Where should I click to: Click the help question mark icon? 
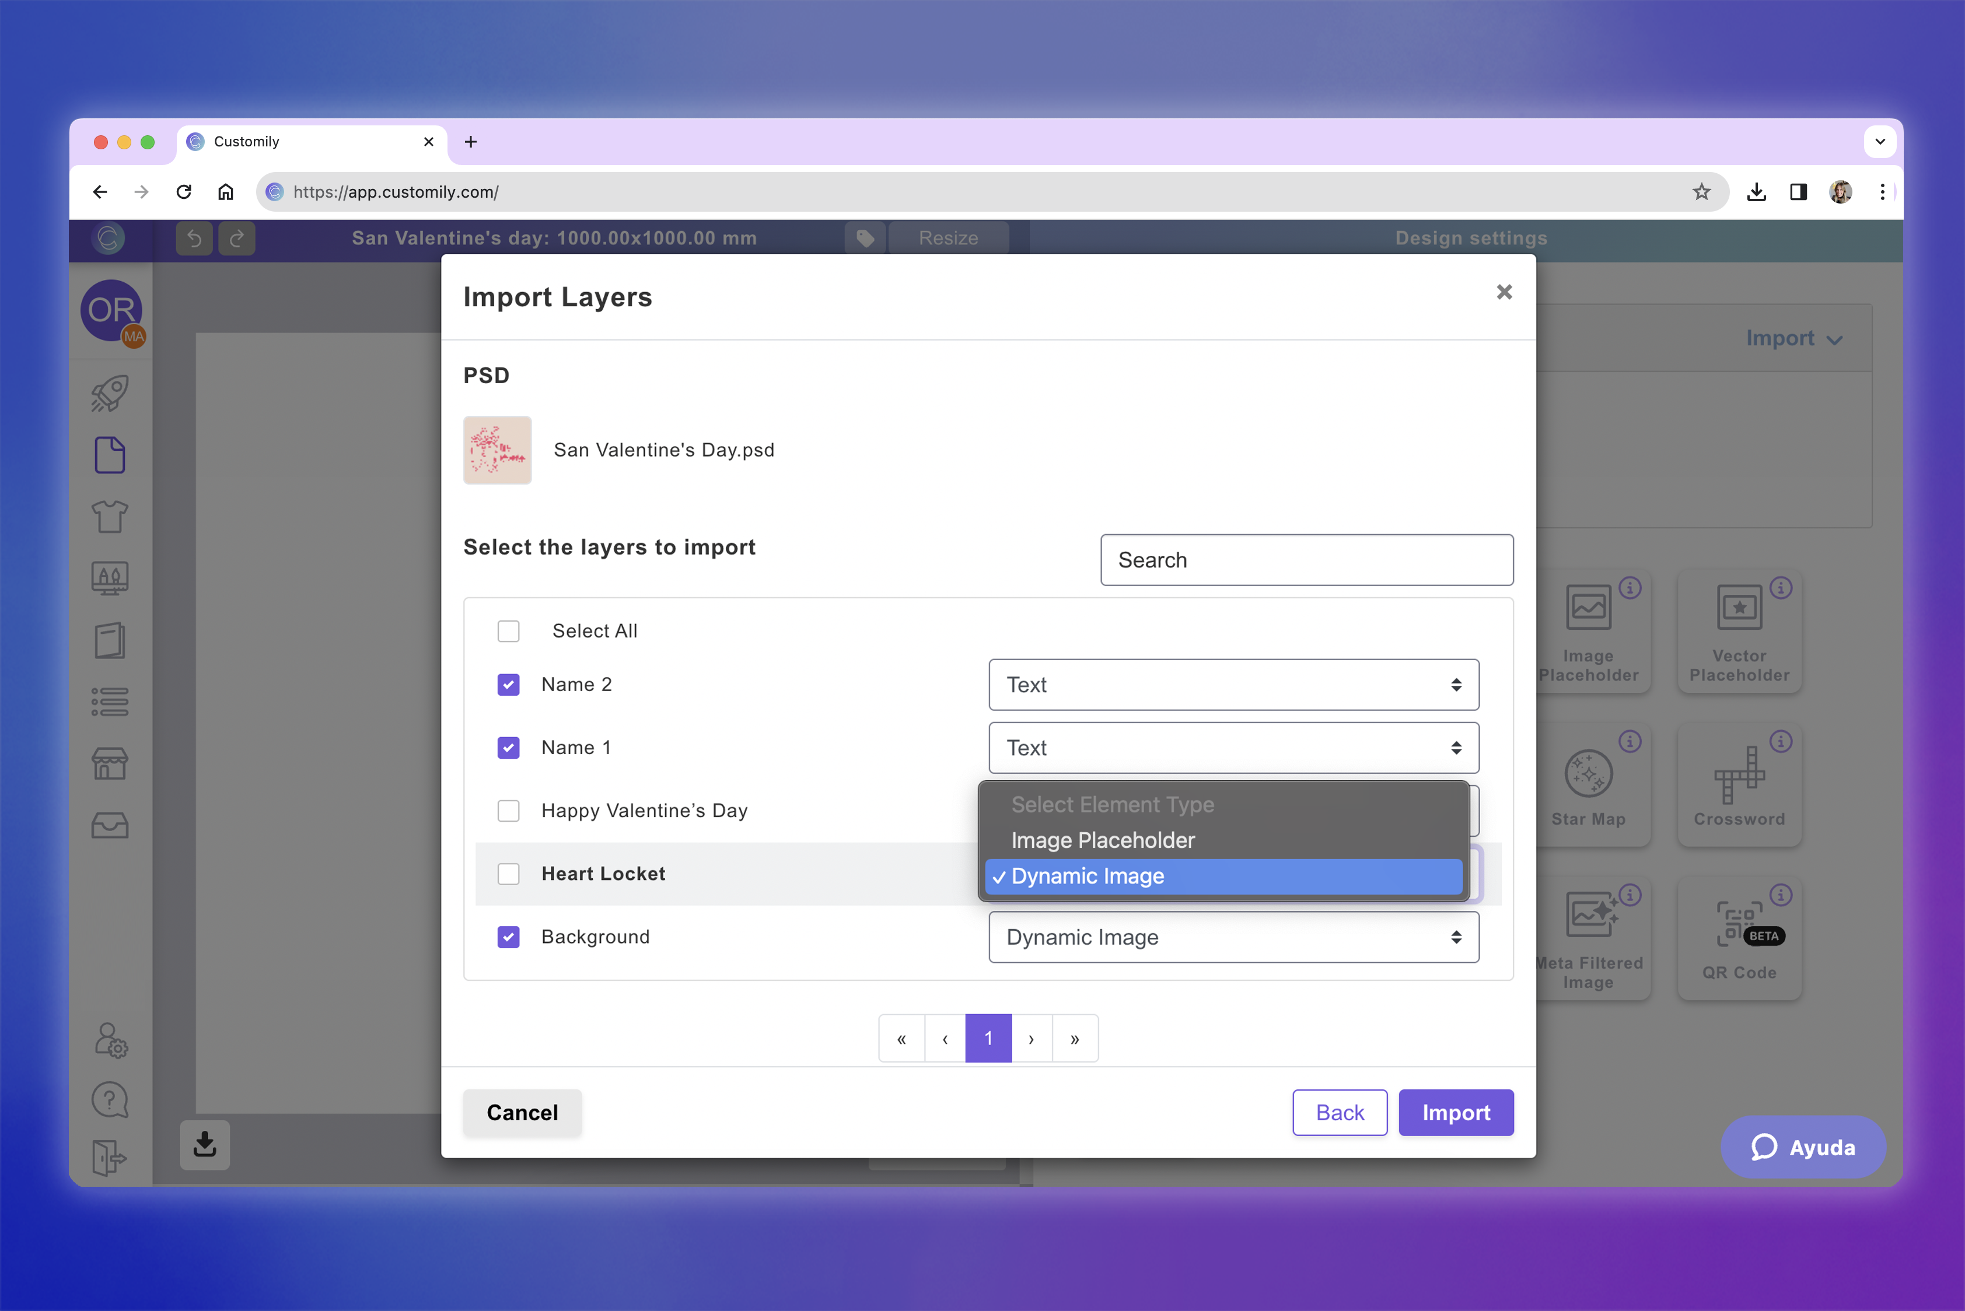coord(110,1099)
